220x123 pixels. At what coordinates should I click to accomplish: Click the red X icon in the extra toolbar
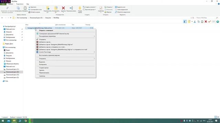(206, 22)
